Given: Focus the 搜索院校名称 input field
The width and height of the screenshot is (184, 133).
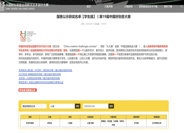Looking at the screenshot, I should (x=96, y=106).
